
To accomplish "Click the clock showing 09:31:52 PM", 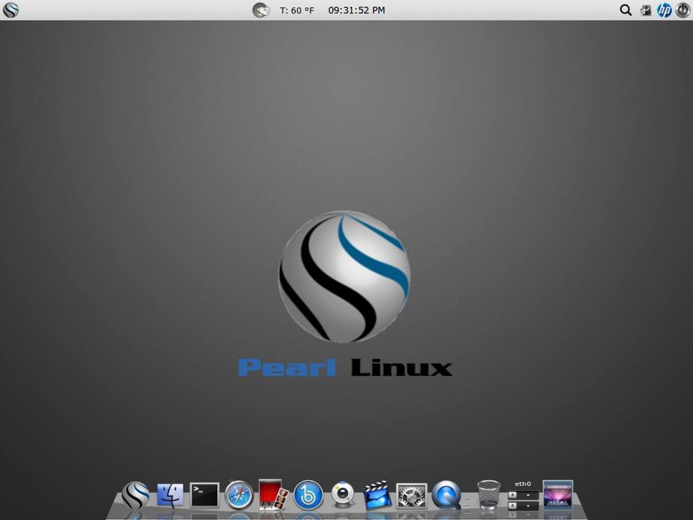I will [354, 10].
